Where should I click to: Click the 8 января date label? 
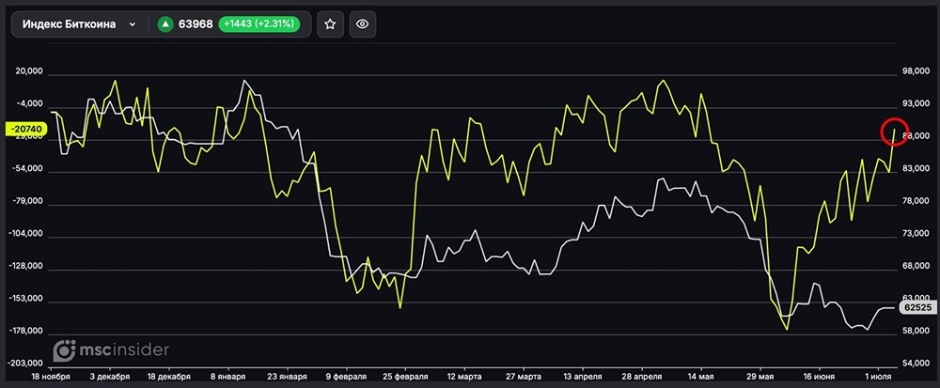coord(227,378)
